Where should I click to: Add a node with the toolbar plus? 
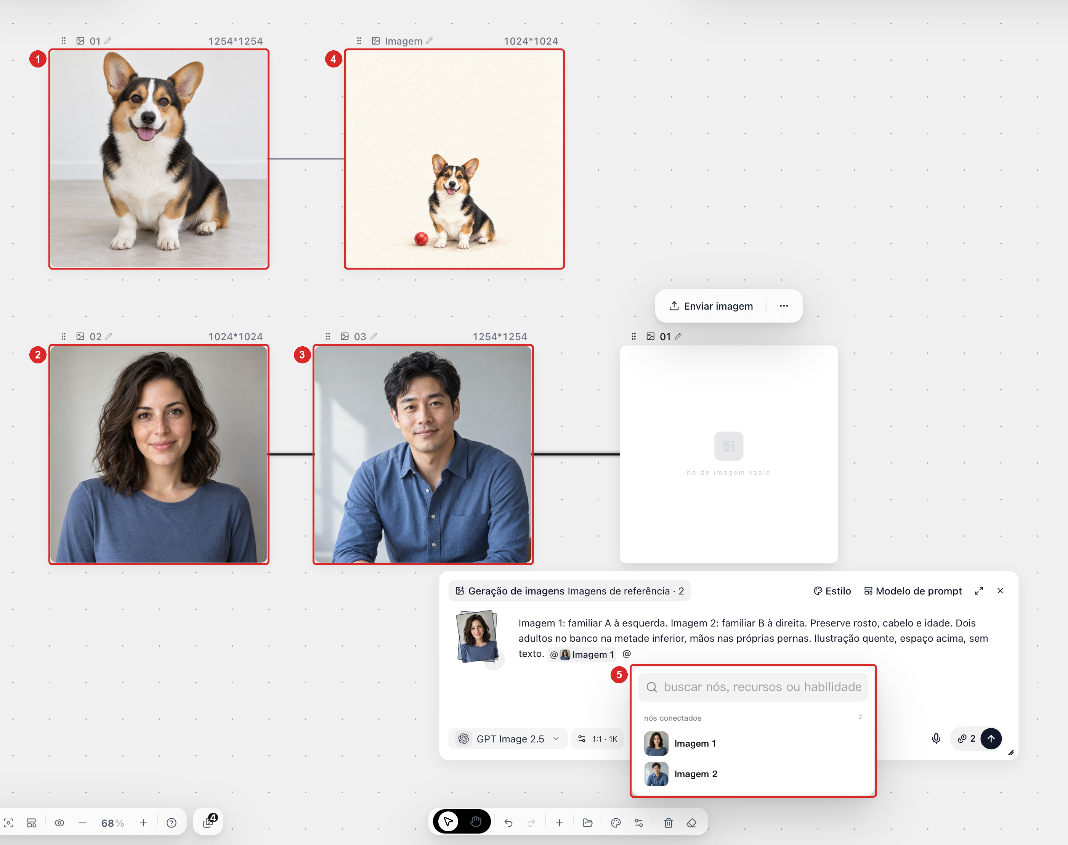coord(559,823)
